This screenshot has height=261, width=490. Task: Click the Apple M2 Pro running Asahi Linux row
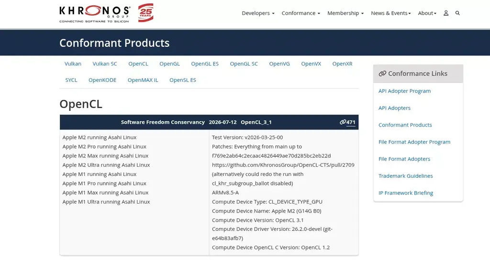(x=104, y=146)
